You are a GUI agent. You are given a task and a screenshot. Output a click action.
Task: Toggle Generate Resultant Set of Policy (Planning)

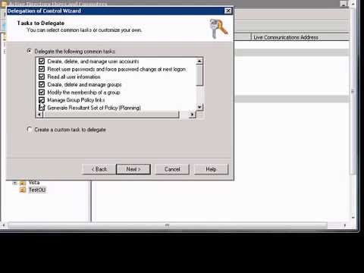point(42,108)
